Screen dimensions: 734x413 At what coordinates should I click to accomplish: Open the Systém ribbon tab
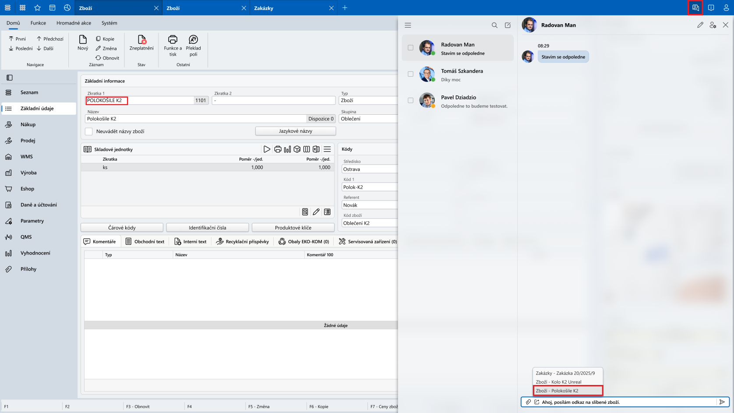(109, 23)
